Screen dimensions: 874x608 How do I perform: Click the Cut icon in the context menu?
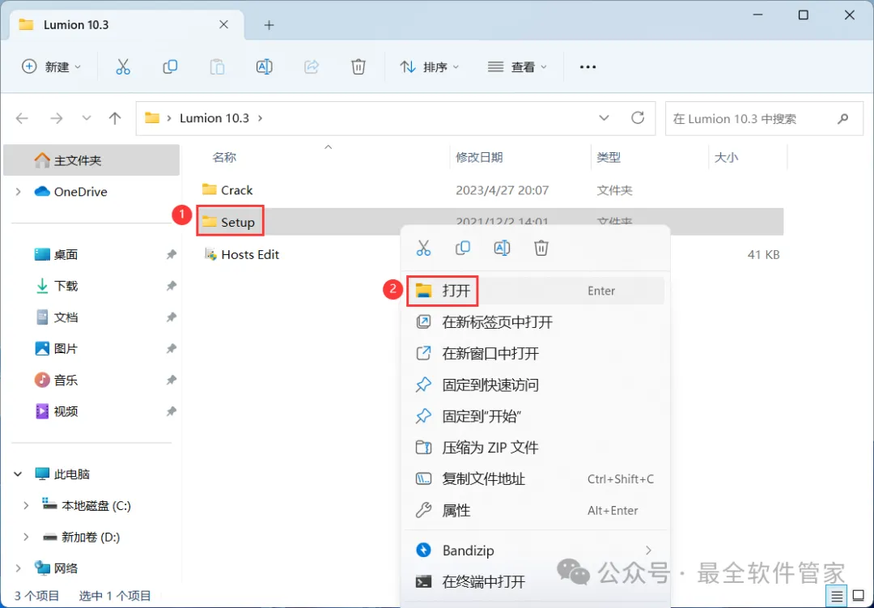(x=423, y=248)
